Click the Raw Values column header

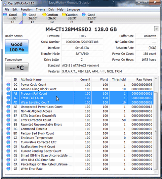[x=140, y=79]
